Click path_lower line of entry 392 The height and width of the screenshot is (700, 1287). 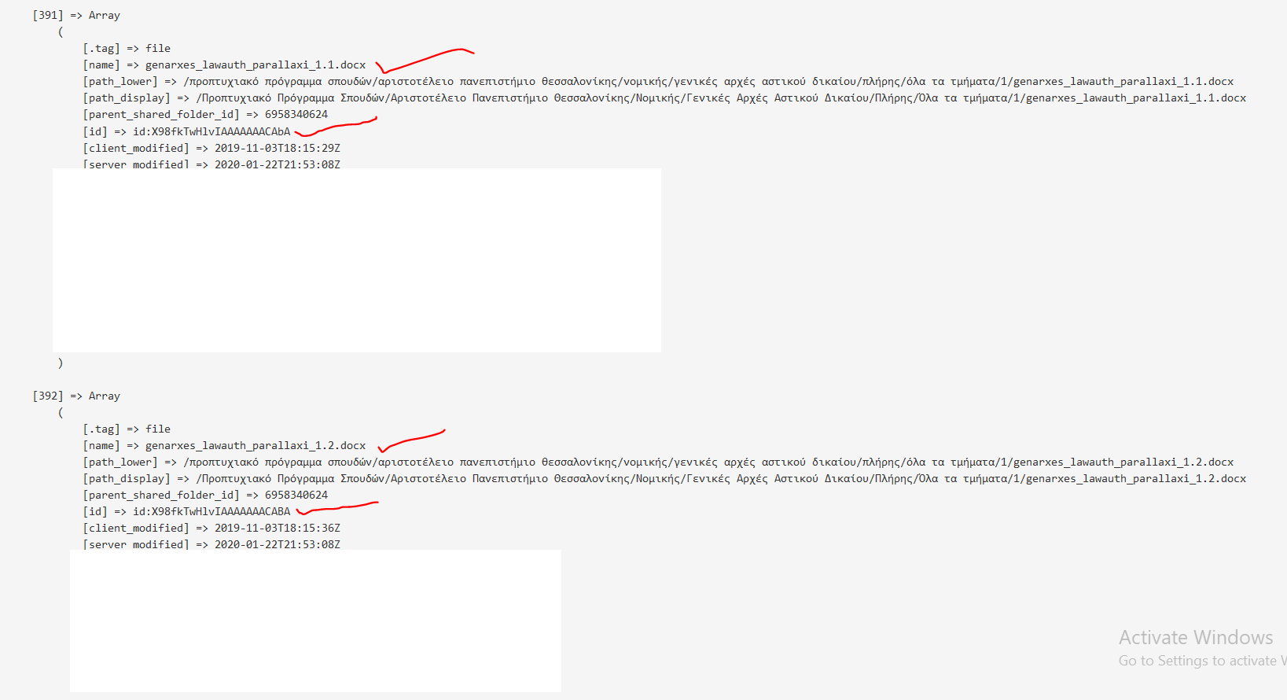658,462
